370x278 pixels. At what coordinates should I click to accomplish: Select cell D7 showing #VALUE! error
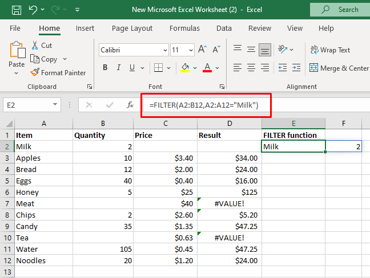230,203
